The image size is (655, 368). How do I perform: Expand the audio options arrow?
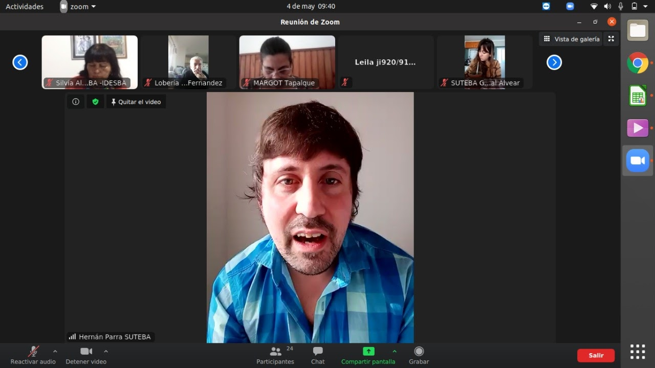point(55,351)
